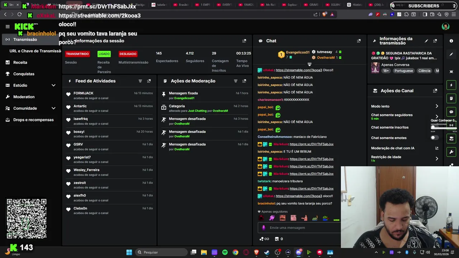Click in the Envie uma mensagem chat field
Screen dimensions: 459x258
[x=299, y=228]
